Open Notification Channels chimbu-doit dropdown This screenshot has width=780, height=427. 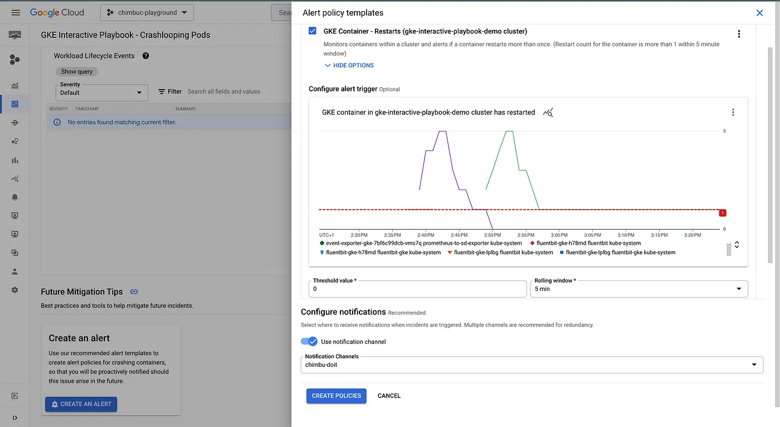(532, 365)
